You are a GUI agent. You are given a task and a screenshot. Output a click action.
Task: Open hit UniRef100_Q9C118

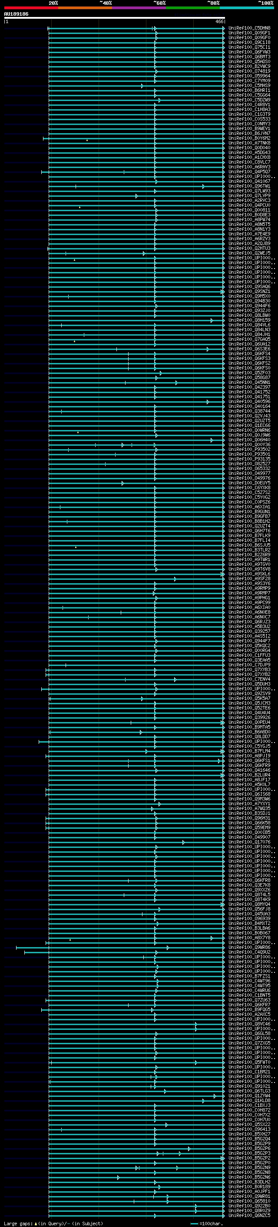(x=249, y=42)
